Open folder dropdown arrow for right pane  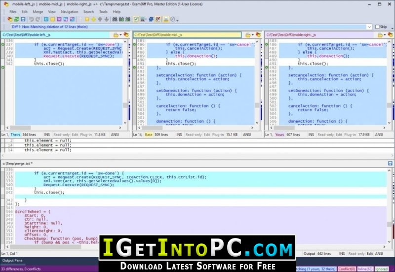(x=385, y=35)
